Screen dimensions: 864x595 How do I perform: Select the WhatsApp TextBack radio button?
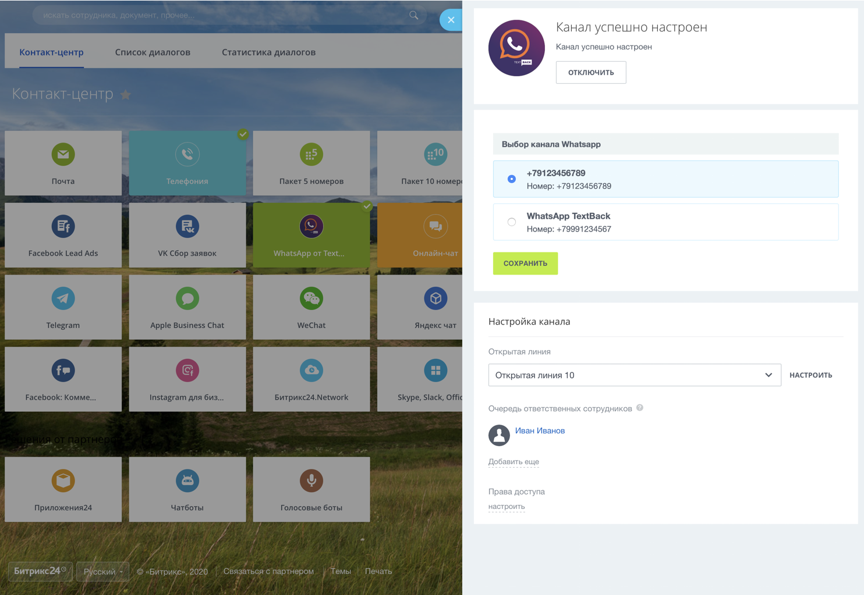click(511, 222)
